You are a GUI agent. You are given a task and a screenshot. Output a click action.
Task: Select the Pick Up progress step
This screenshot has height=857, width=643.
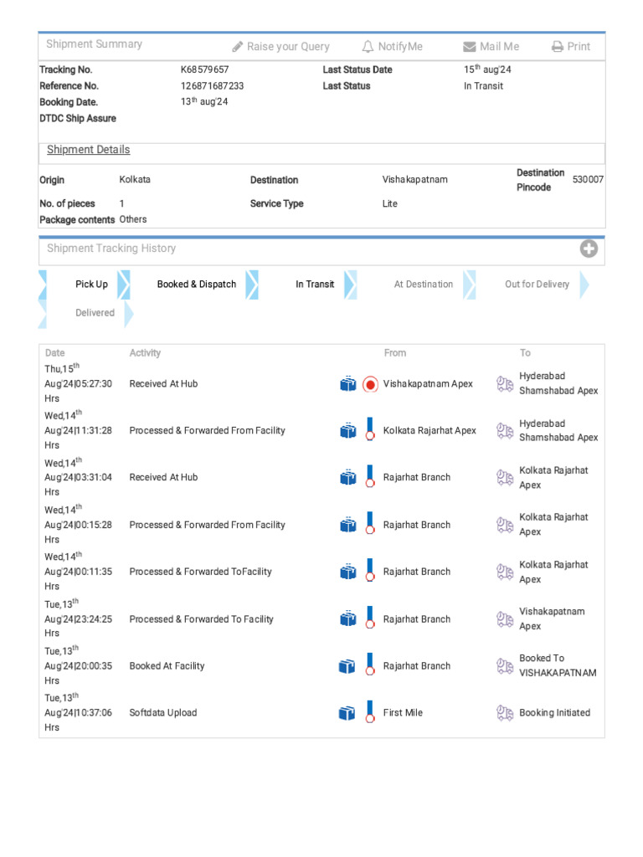click(x=91, y=285)
